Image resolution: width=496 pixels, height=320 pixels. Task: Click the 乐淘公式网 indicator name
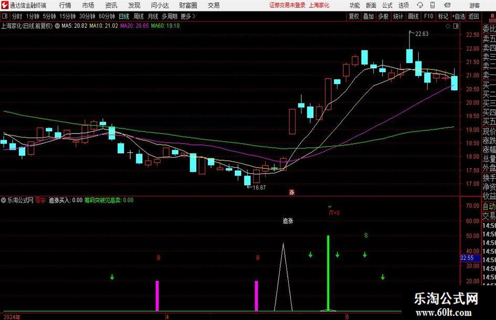[x=20, y=200]
